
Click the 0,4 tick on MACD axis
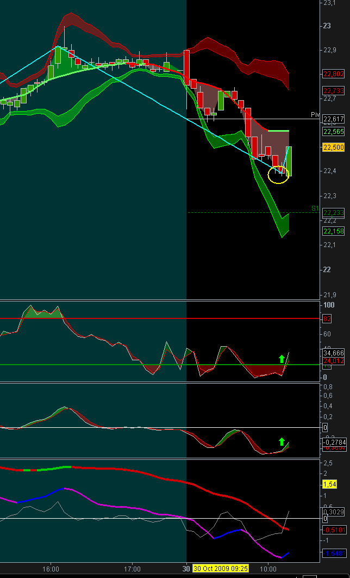click(x=328, y=406)
